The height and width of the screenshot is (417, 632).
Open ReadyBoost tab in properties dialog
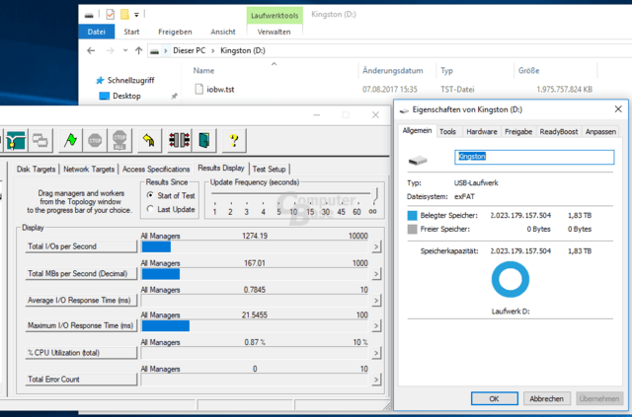point(559,132)
